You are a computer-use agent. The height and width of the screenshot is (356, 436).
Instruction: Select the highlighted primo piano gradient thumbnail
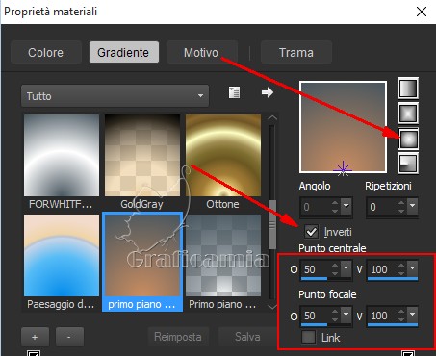(x=142, y=256)
